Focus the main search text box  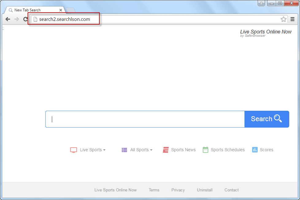coord(145,119)
